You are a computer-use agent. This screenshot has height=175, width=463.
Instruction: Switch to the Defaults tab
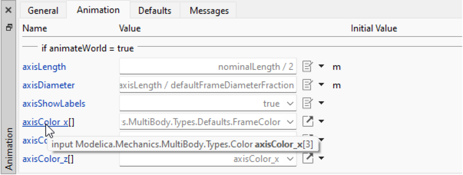155,10
